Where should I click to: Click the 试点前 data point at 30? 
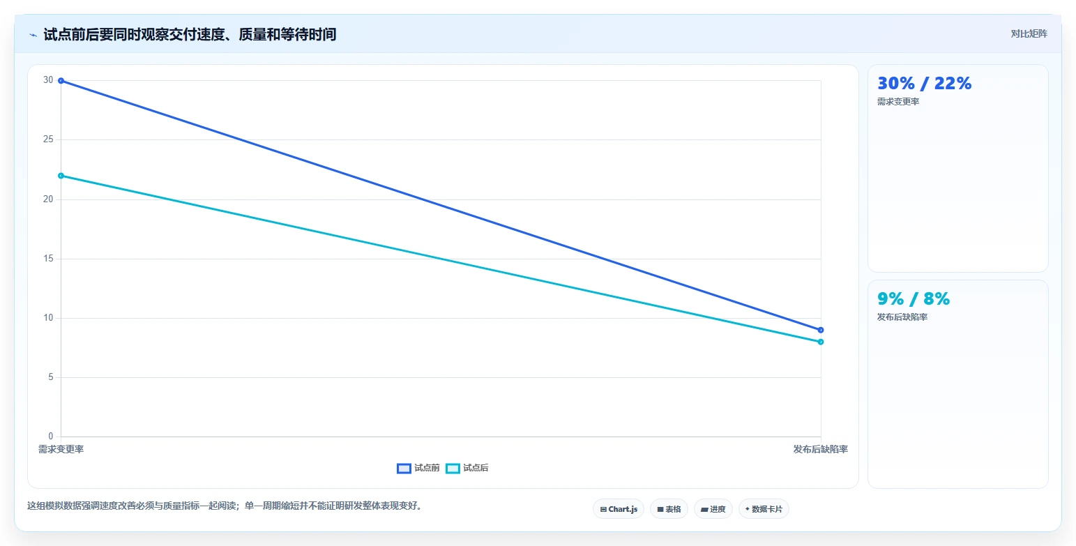pyautogui.click(x=61, y=81)
